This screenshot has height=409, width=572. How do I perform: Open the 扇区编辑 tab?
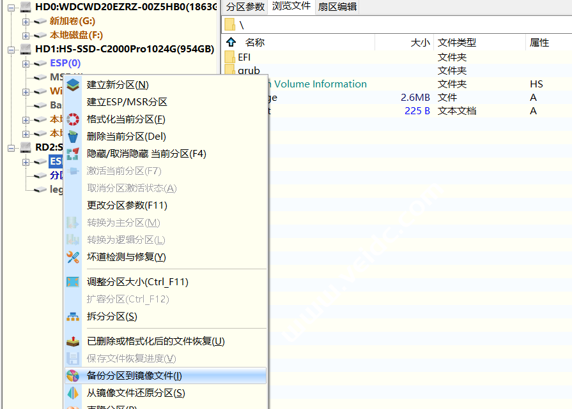coord(337,7)
